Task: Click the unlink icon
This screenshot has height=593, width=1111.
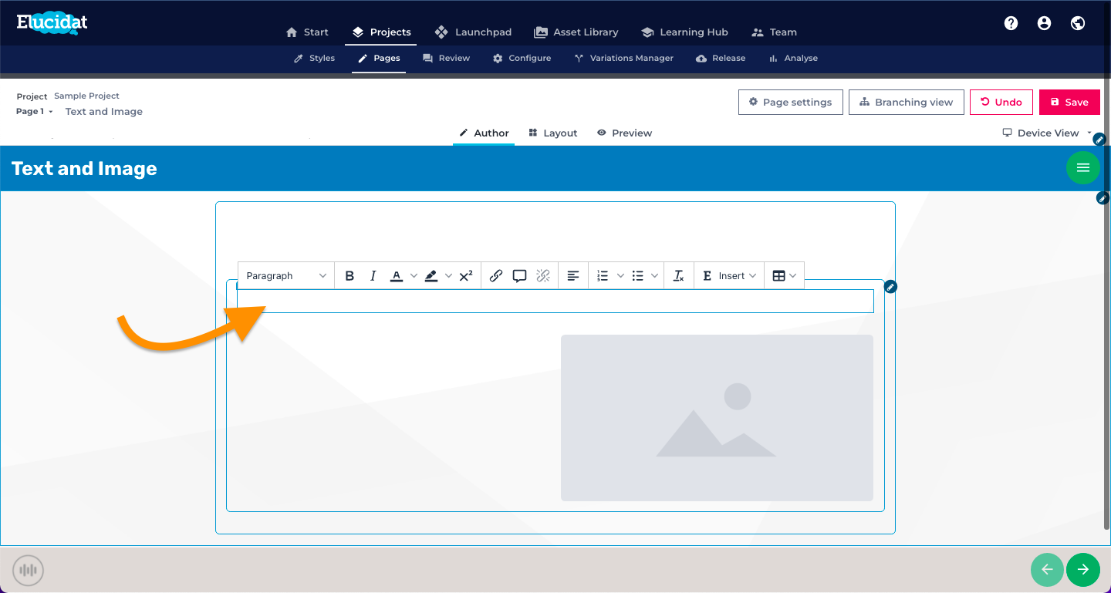Action: (543, 276)
